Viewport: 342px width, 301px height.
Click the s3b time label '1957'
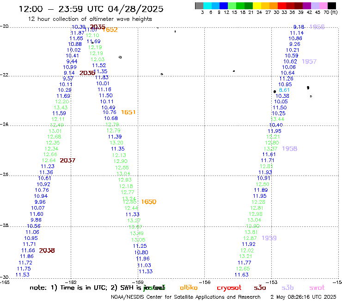tap(309, 62)
